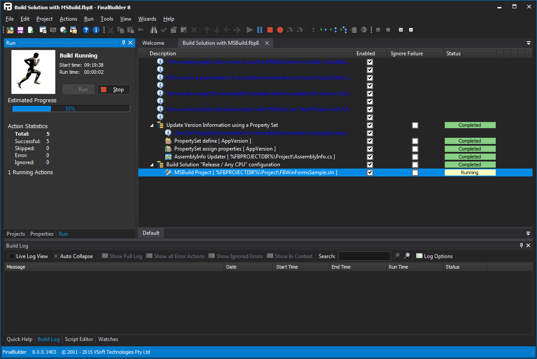Collapse Build Solution Release configuration group

pyautogui.click(x=152, y=165)
